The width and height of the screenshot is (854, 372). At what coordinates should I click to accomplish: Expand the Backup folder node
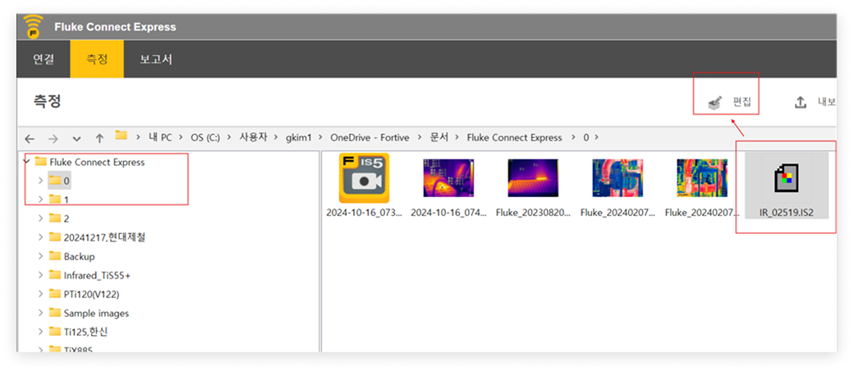pyautogui.click(x=41, y=256)
